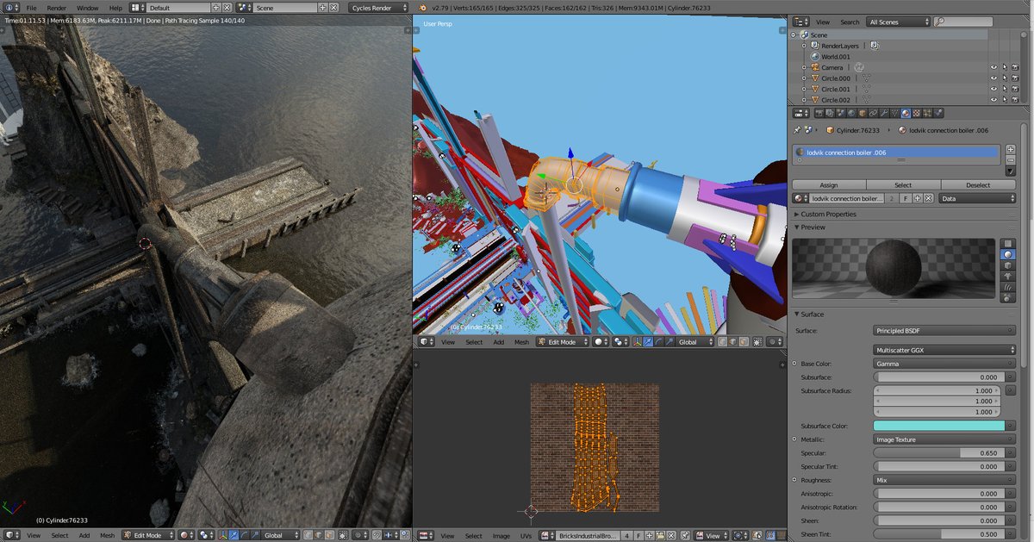1034x542 pixels.
Task: Select sphere preview type icon
Action: pos(1008,255)
